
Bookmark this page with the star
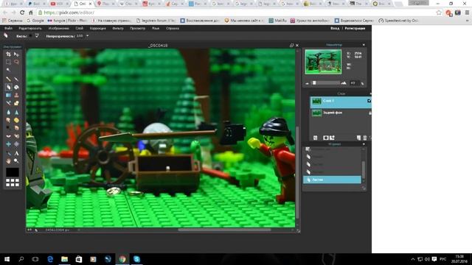(439, 13)
